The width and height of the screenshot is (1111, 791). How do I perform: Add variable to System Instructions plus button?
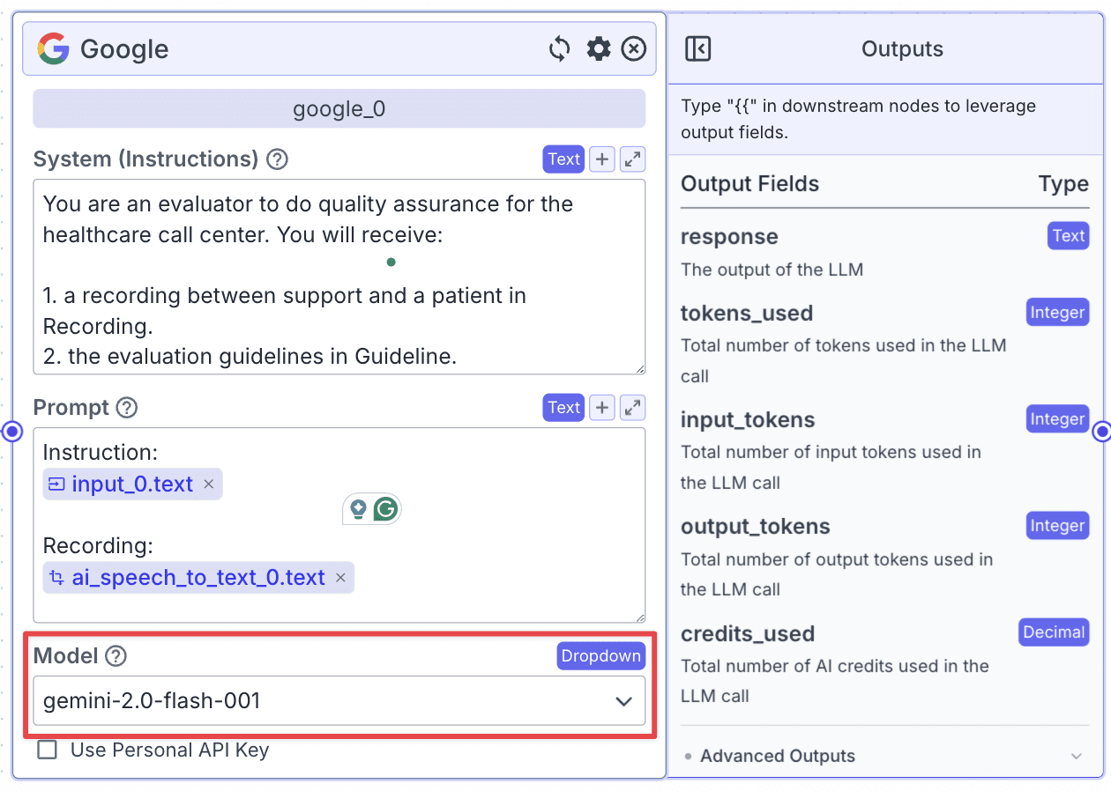[602, 159]
